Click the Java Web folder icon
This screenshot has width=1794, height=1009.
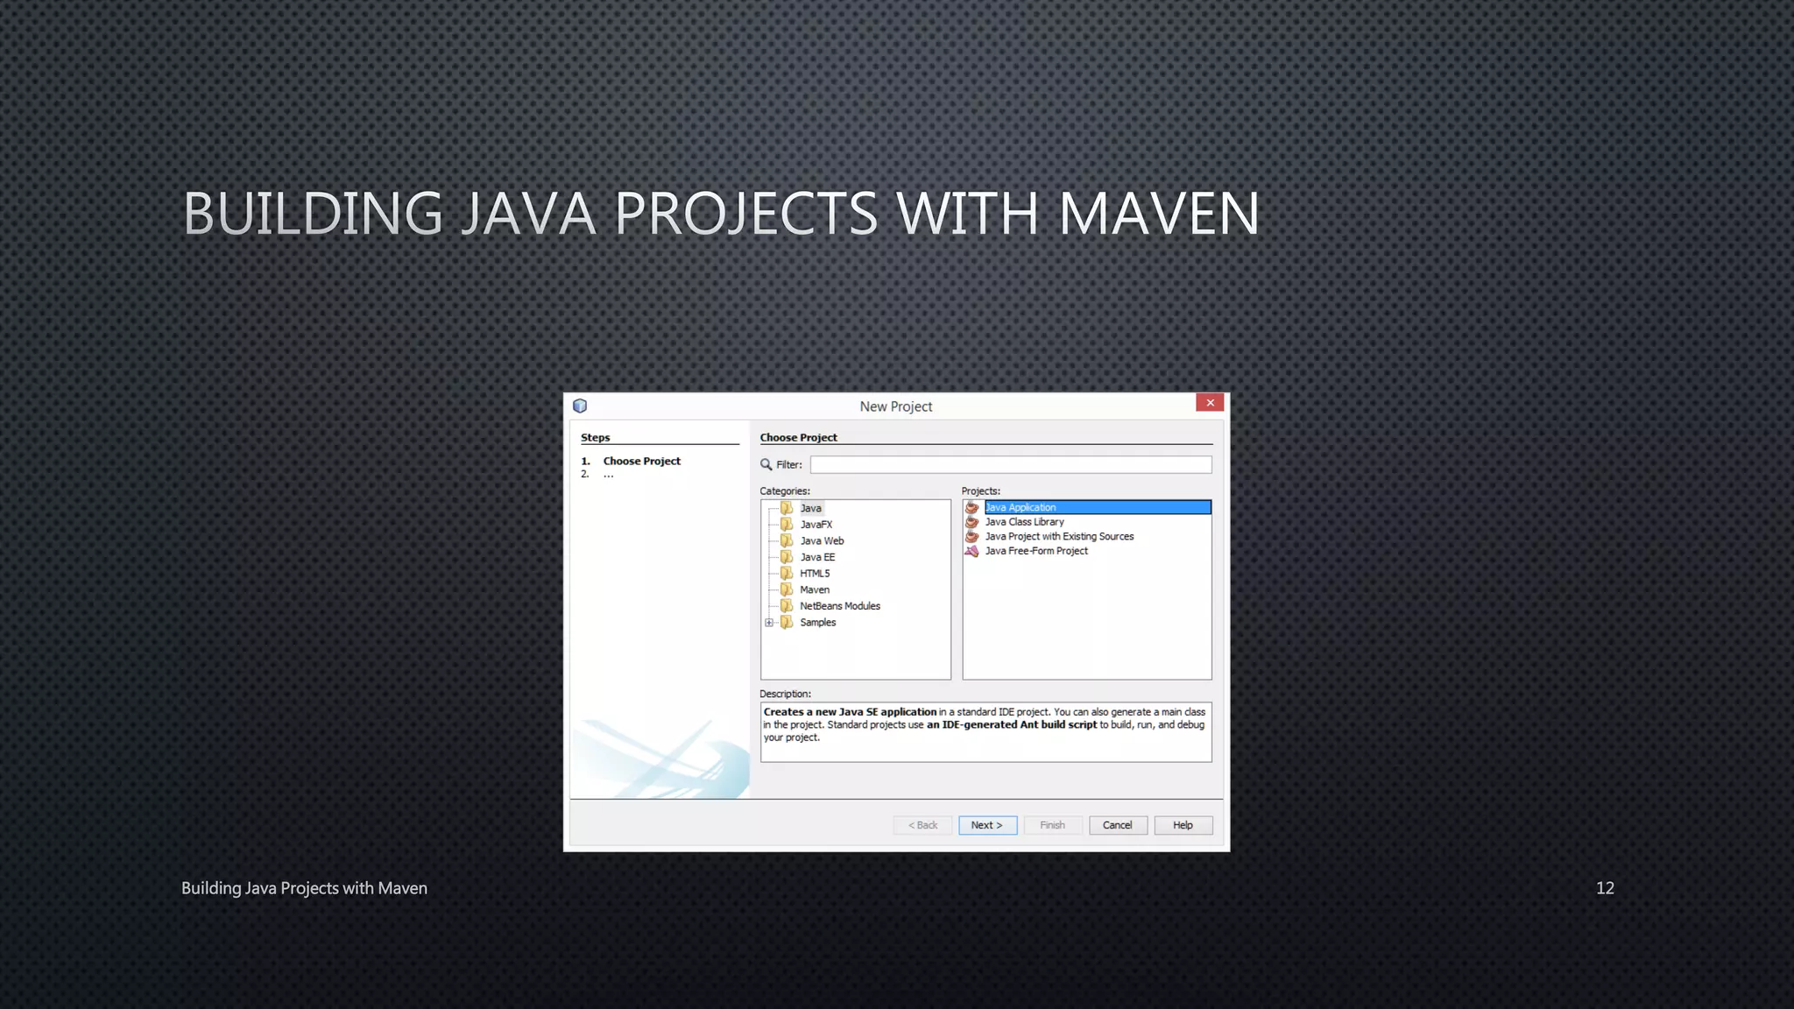pyautogui.click(x=787, y=540)
